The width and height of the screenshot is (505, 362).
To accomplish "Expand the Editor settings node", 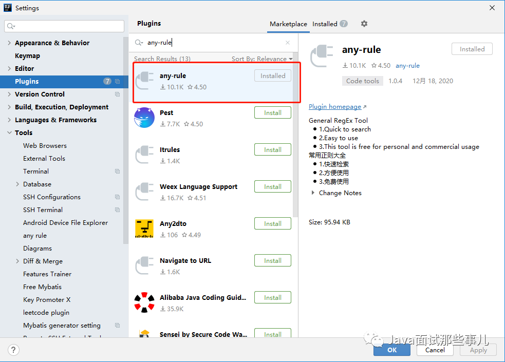I will pos(9,68).
